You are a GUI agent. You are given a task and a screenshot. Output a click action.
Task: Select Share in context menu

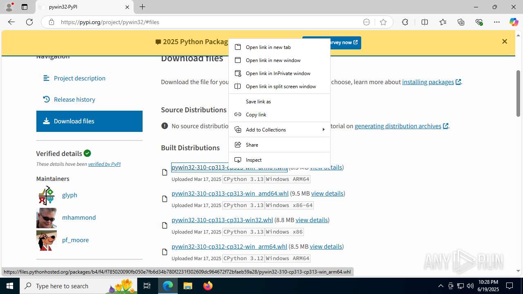(279, 145)
